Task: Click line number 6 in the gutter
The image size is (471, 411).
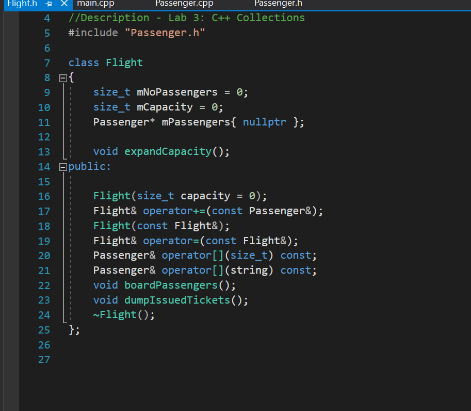Action: [47, 48]
